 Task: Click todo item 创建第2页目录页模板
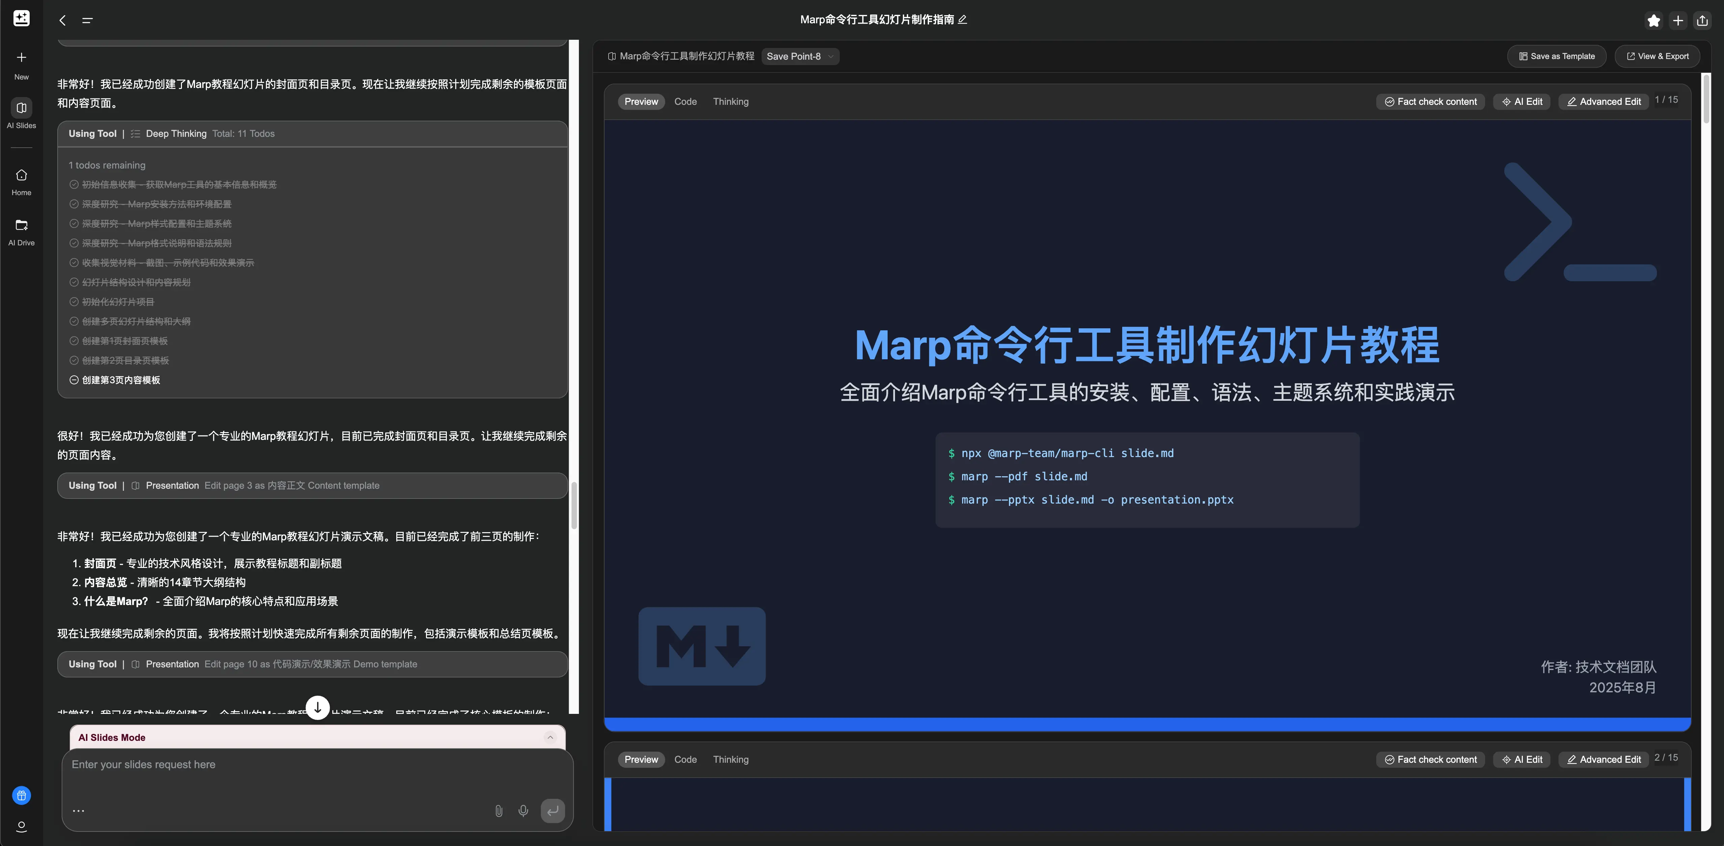125,361
